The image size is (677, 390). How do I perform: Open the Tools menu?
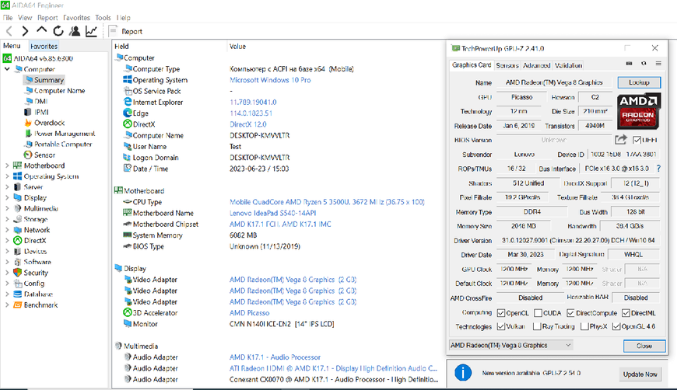click(103, 18)
